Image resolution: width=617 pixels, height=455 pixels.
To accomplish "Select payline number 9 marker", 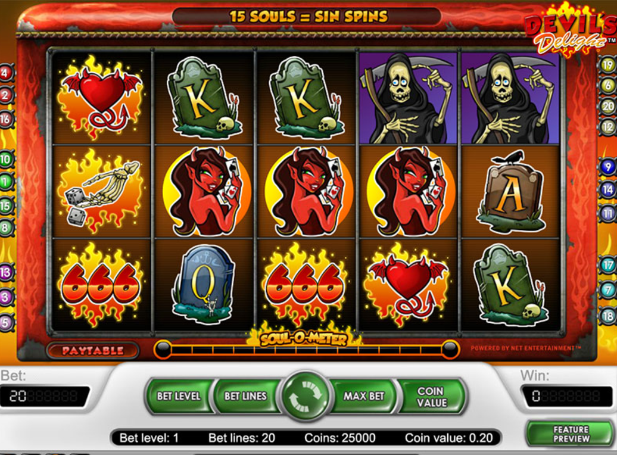I will pos(608,167).
